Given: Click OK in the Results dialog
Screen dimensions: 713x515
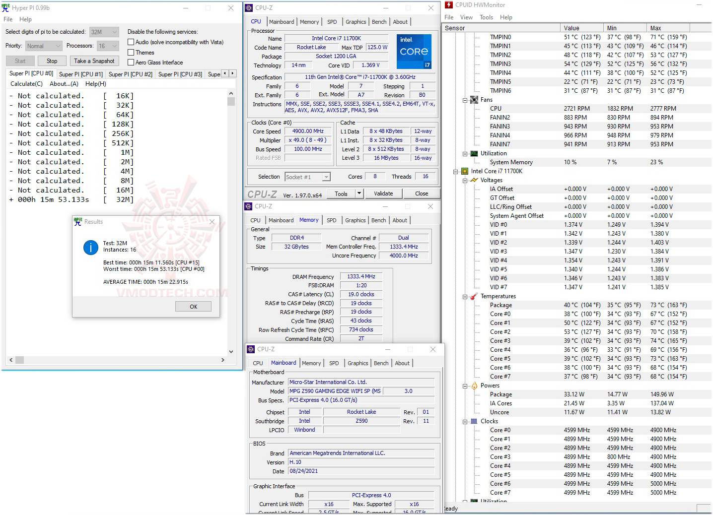Looking at the screenshot, I should coord(193,307).
